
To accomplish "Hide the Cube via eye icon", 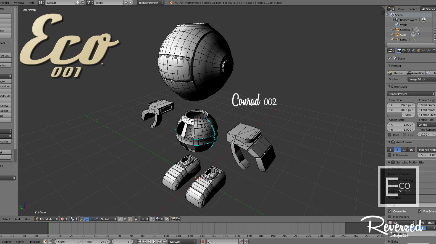I will 434,34.
